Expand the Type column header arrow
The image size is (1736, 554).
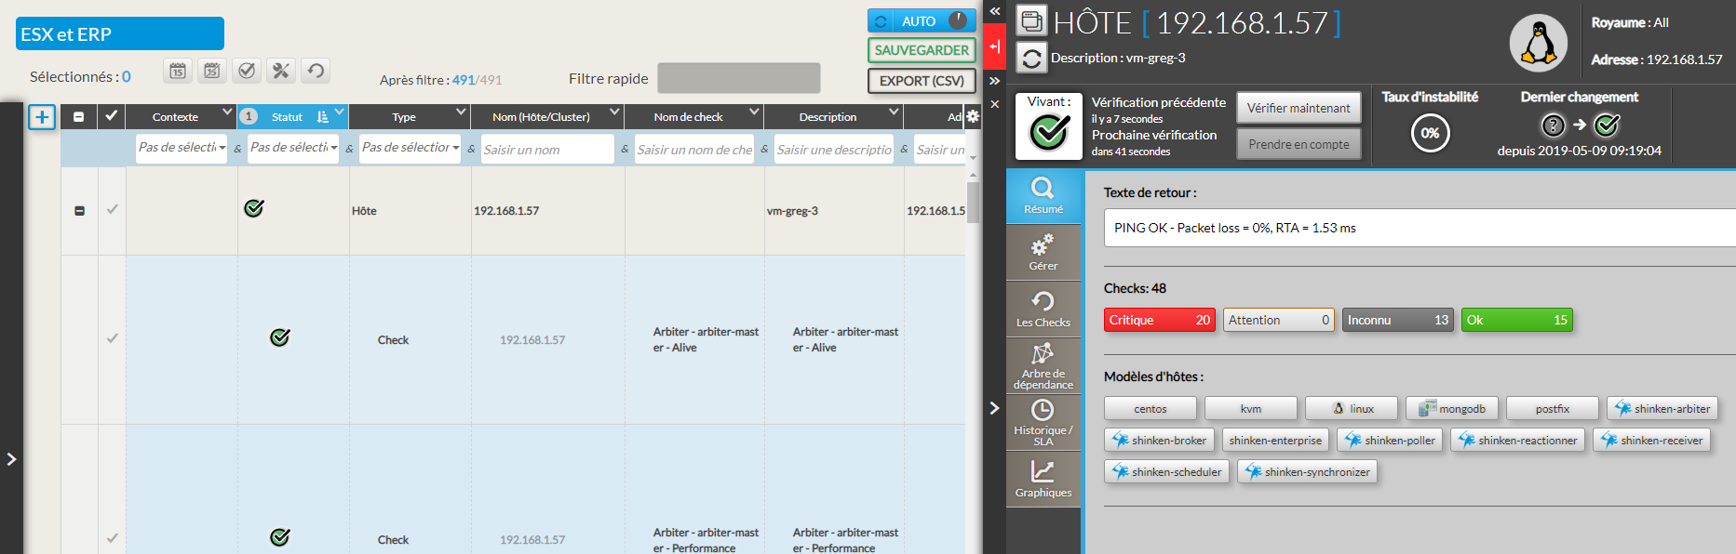click(461, 112)
